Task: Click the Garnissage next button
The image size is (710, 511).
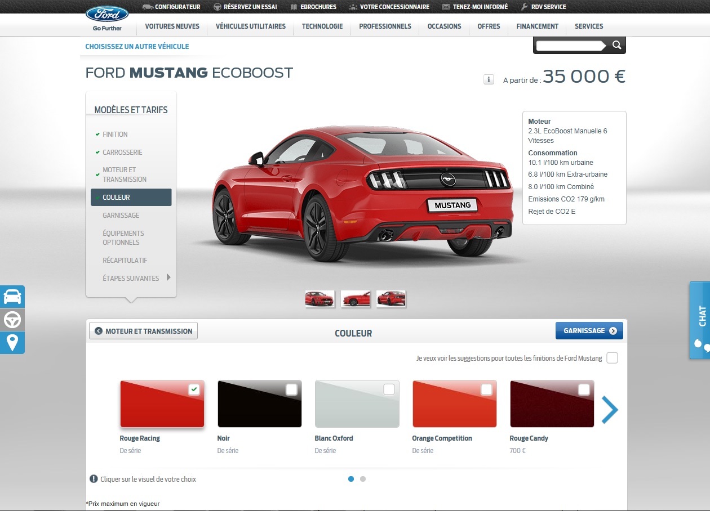Action: tap(589, 331)
